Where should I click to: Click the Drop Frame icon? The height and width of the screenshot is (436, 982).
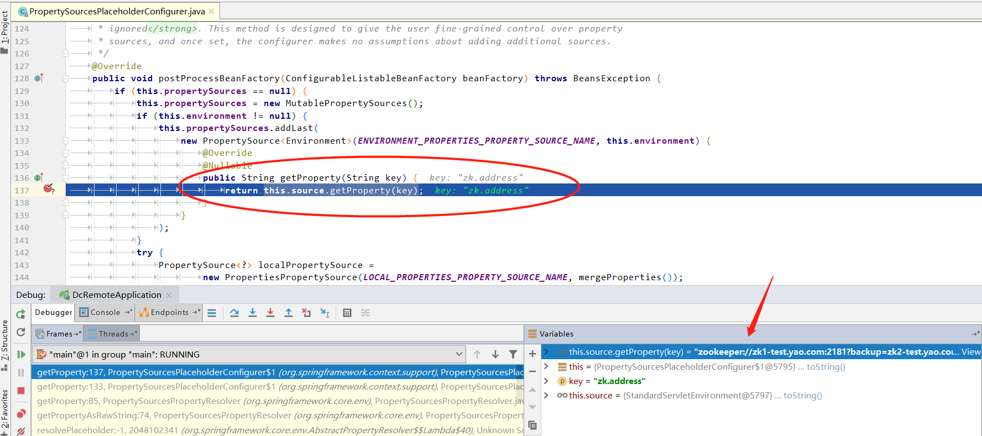coord(306,313)
